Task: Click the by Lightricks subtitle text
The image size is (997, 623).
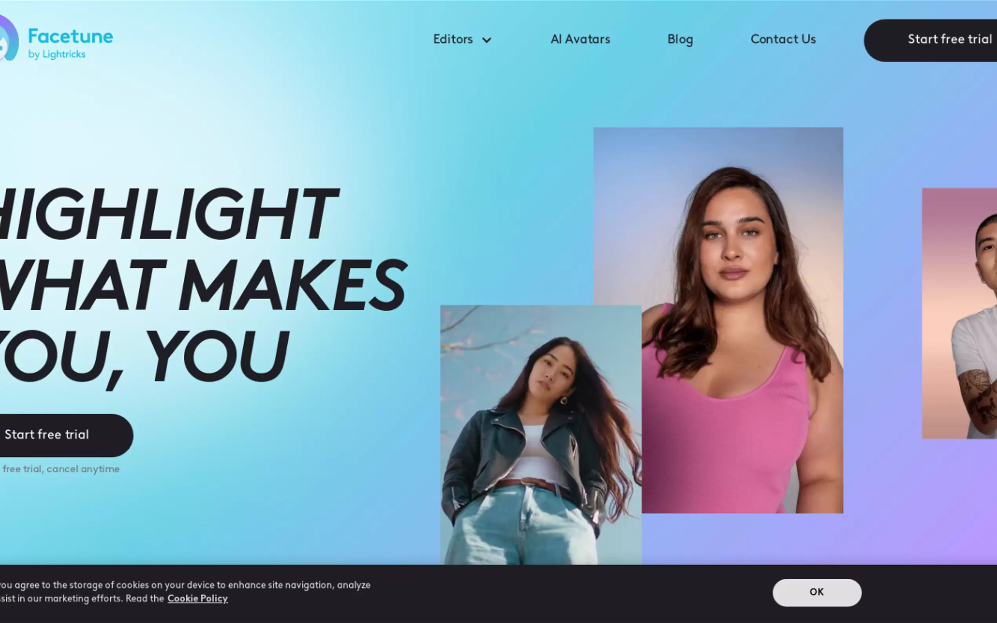Action: (57, 55)
